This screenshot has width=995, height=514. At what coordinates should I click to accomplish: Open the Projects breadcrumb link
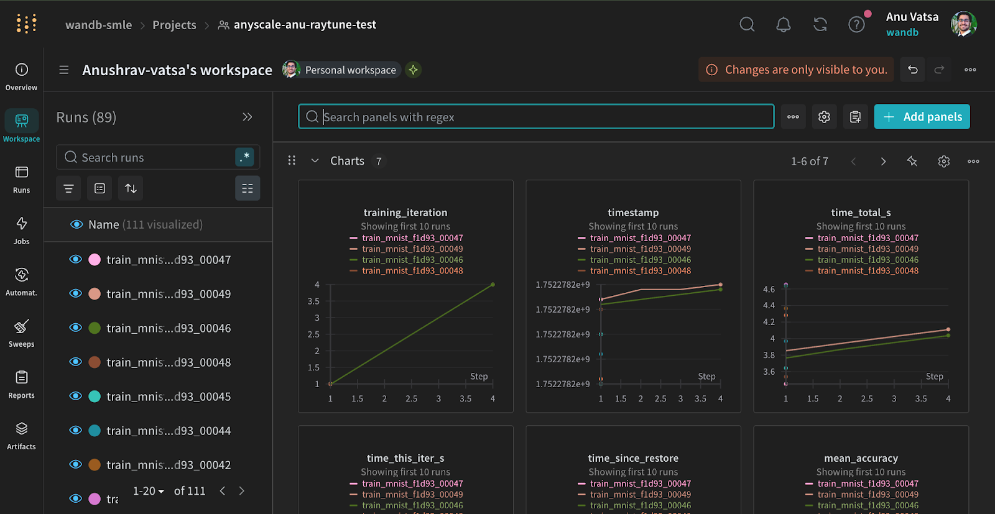click(174, 25)
